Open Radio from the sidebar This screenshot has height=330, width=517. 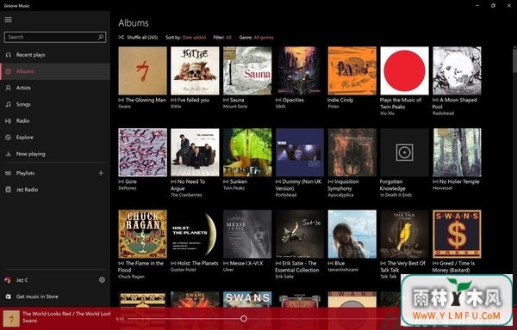tap(55, 120)
